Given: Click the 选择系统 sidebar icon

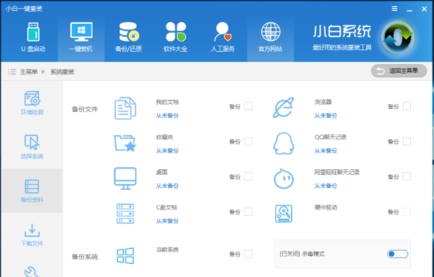Looking at the screenshot, I should click(31, 146).
